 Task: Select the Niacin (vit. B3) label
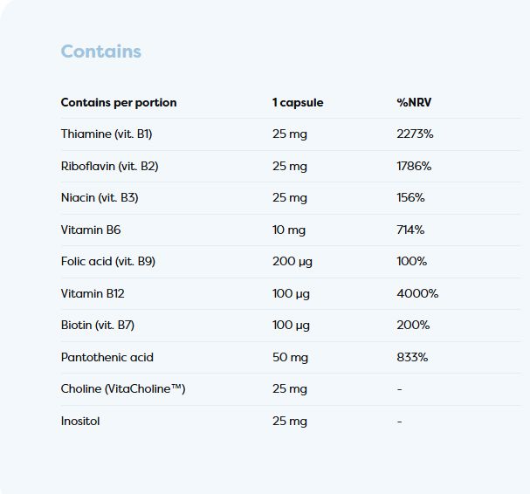100,198
